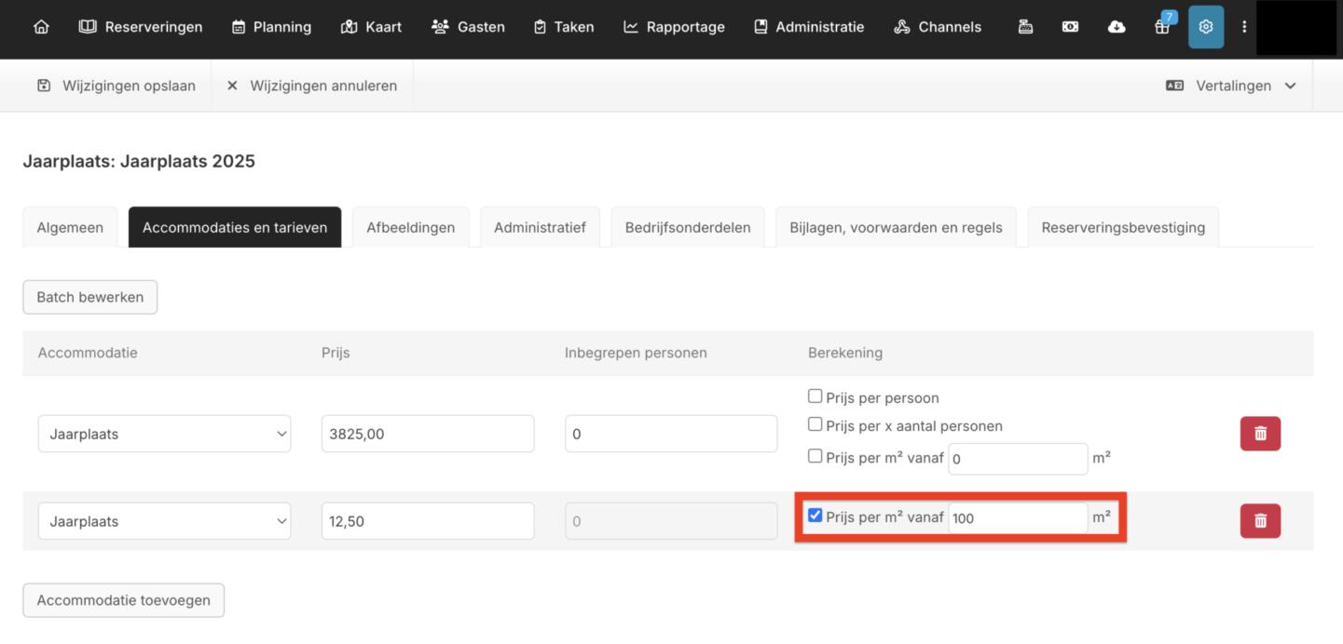Open the cash register icon
The height and width of the screenshot is (644, 1343).
(x=1025, y=27)
